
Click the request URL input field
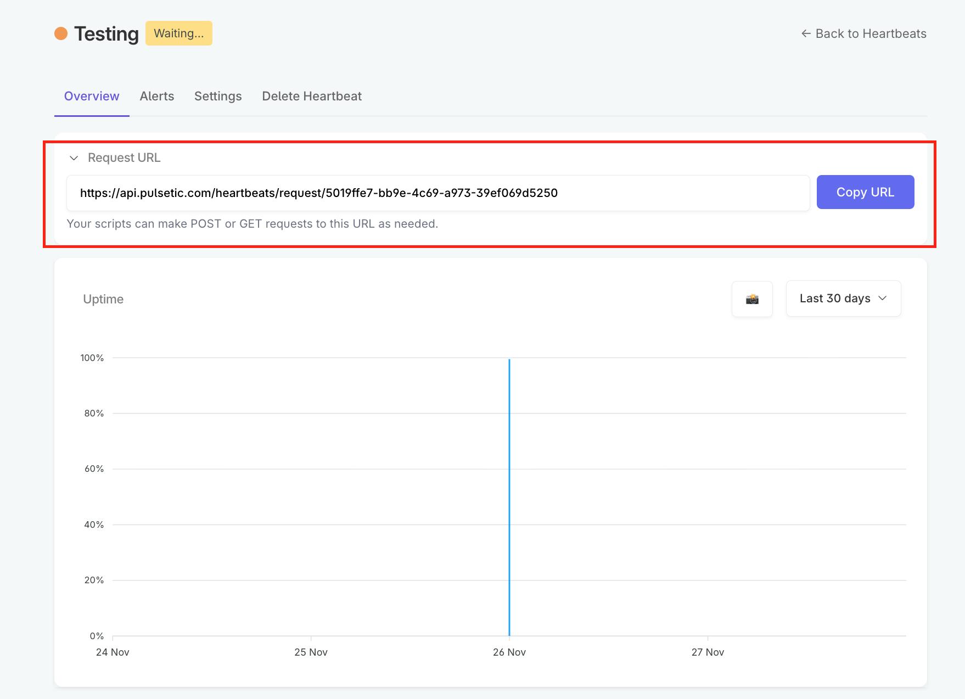pos(438,193)
